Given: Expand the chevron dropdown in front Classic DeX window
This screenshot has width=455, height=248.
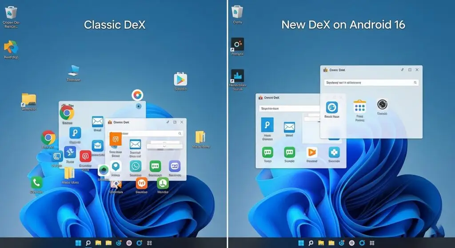Looking at the screenshot, I should (164, 146).
